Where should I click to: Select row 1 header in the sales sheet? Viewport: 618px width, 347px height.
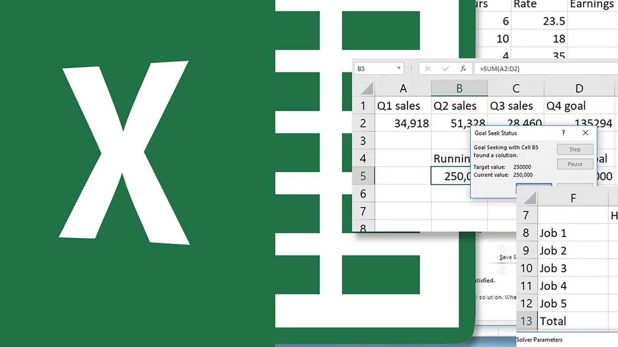(x=363, y=106)
